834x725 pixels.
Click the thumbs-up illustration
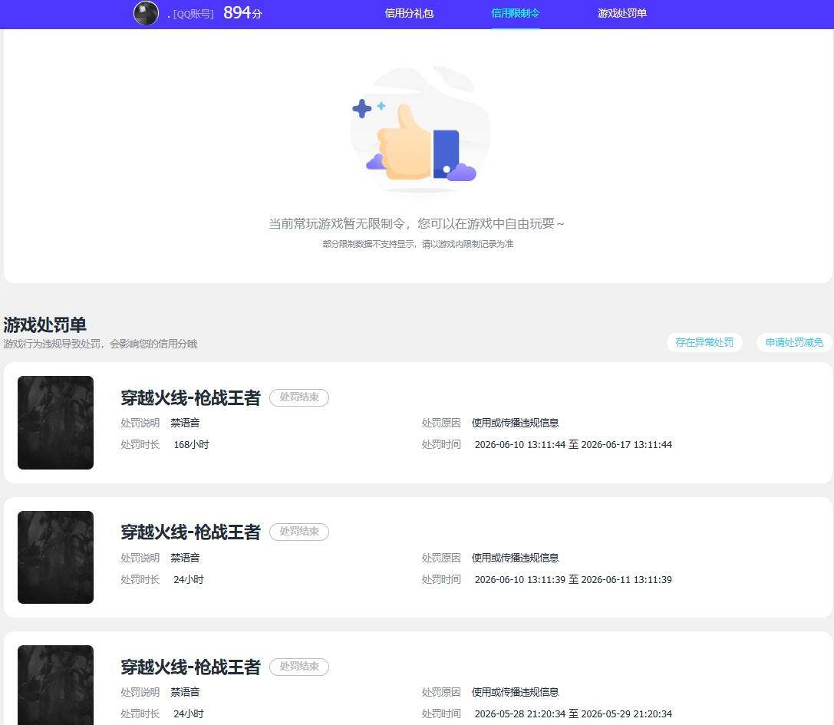tap(419, 130)
